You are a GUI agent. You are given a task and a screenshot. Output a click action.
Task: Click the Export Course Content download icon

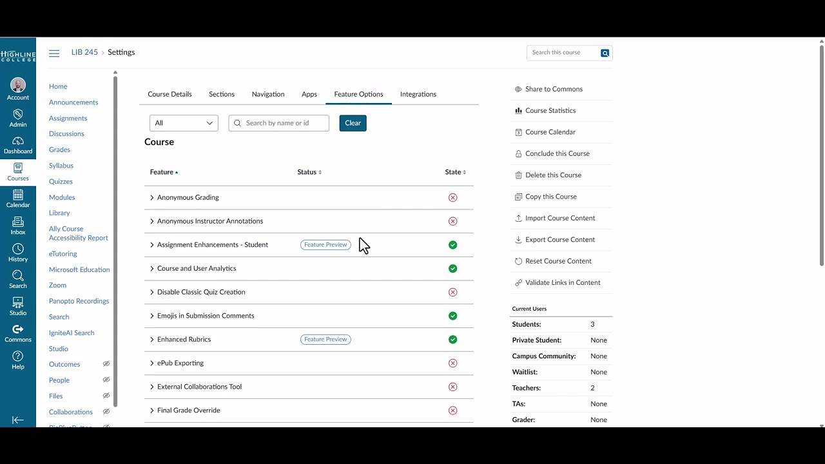pos(518,240)
